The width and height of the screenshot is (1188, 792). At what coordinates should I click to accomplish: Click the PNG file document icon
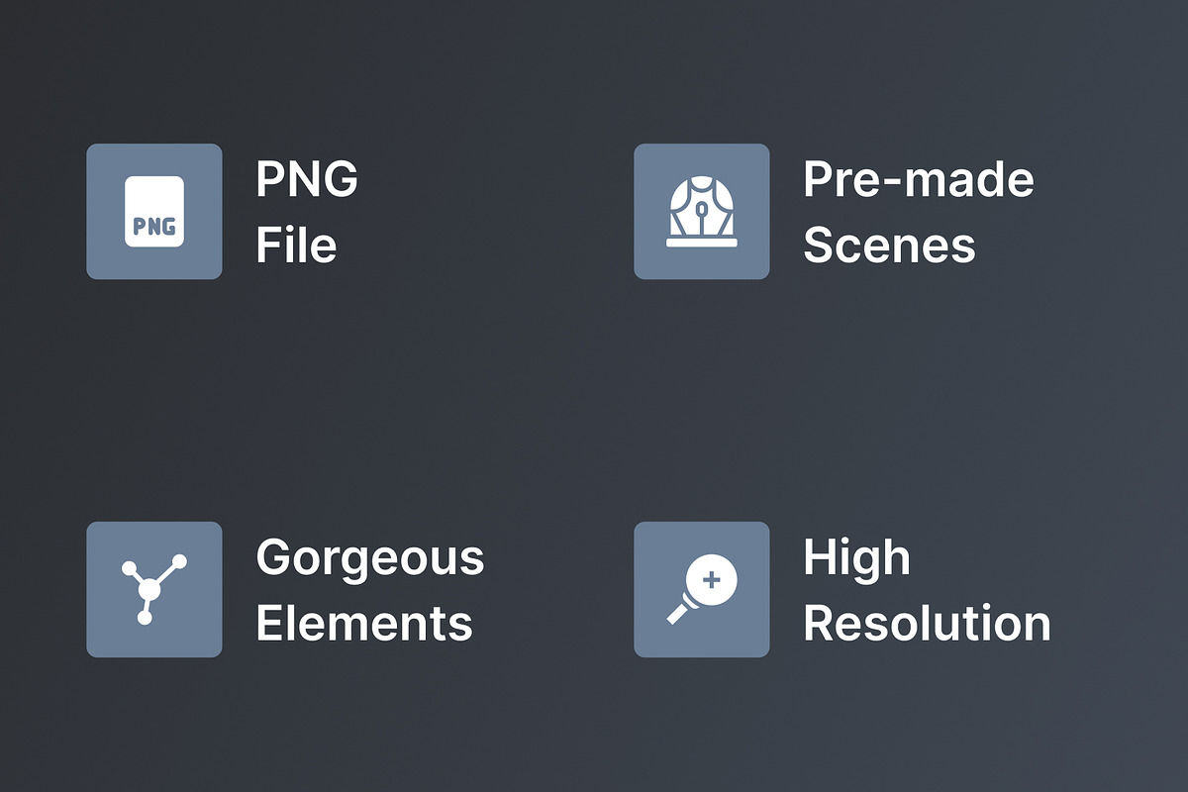(x=154, y=211)
